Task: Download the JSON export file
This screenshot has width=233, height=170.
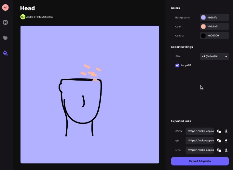Action: (x=226, y=131)
